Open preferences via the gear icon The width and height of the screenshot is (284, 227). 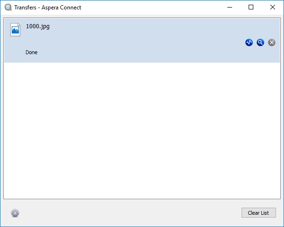click(x=15, y=213)
